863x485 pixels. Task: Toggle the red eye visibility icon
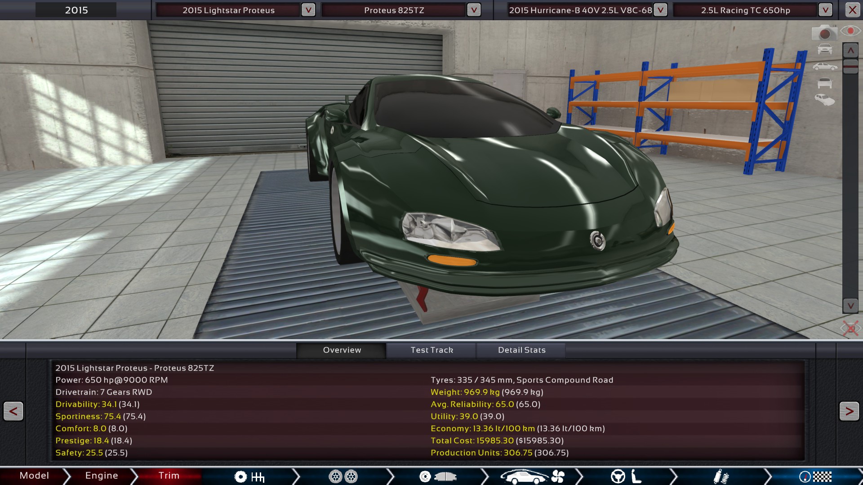click(850, 31)
